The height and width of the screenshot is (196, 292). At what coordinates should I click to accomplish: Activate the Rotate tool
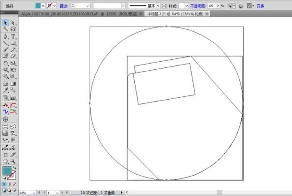pyautogui.click(x=5, y=64)
